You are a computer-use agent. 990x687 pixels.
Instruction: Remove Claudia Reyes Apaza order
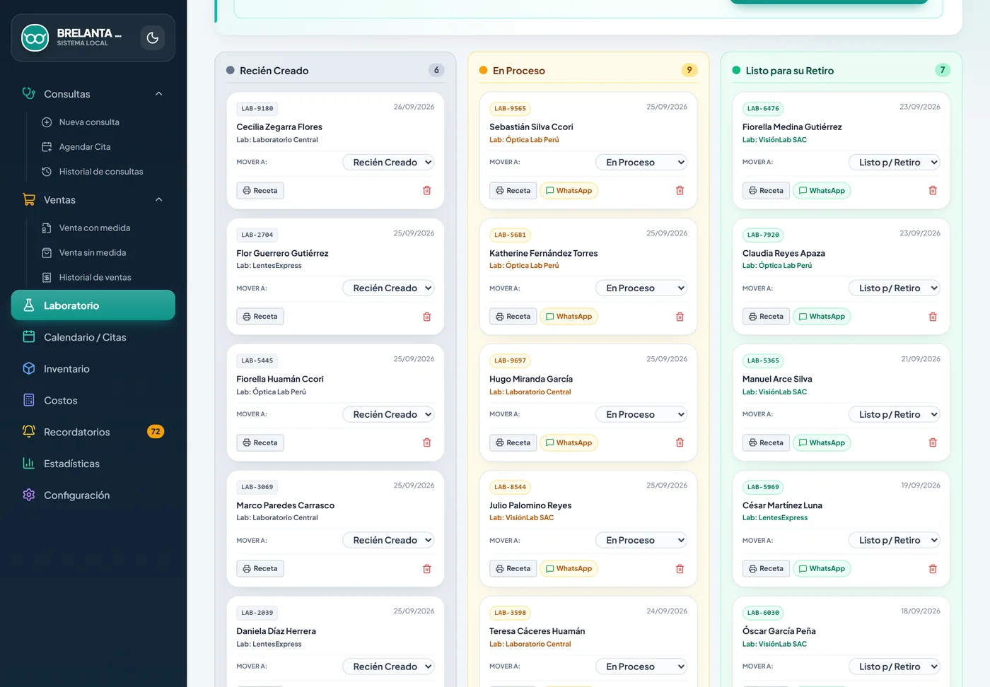[x=933, y=317]
